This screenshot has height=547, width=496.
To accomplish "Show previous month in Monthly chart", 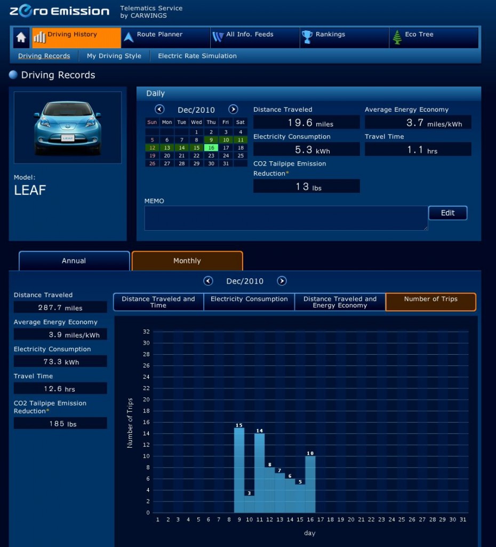I will [208, 281].
